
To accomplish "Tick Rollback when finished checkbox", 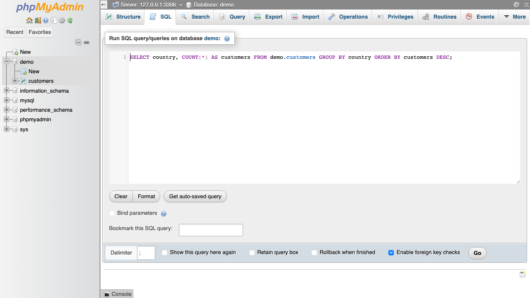I will (x=314, y=252).
